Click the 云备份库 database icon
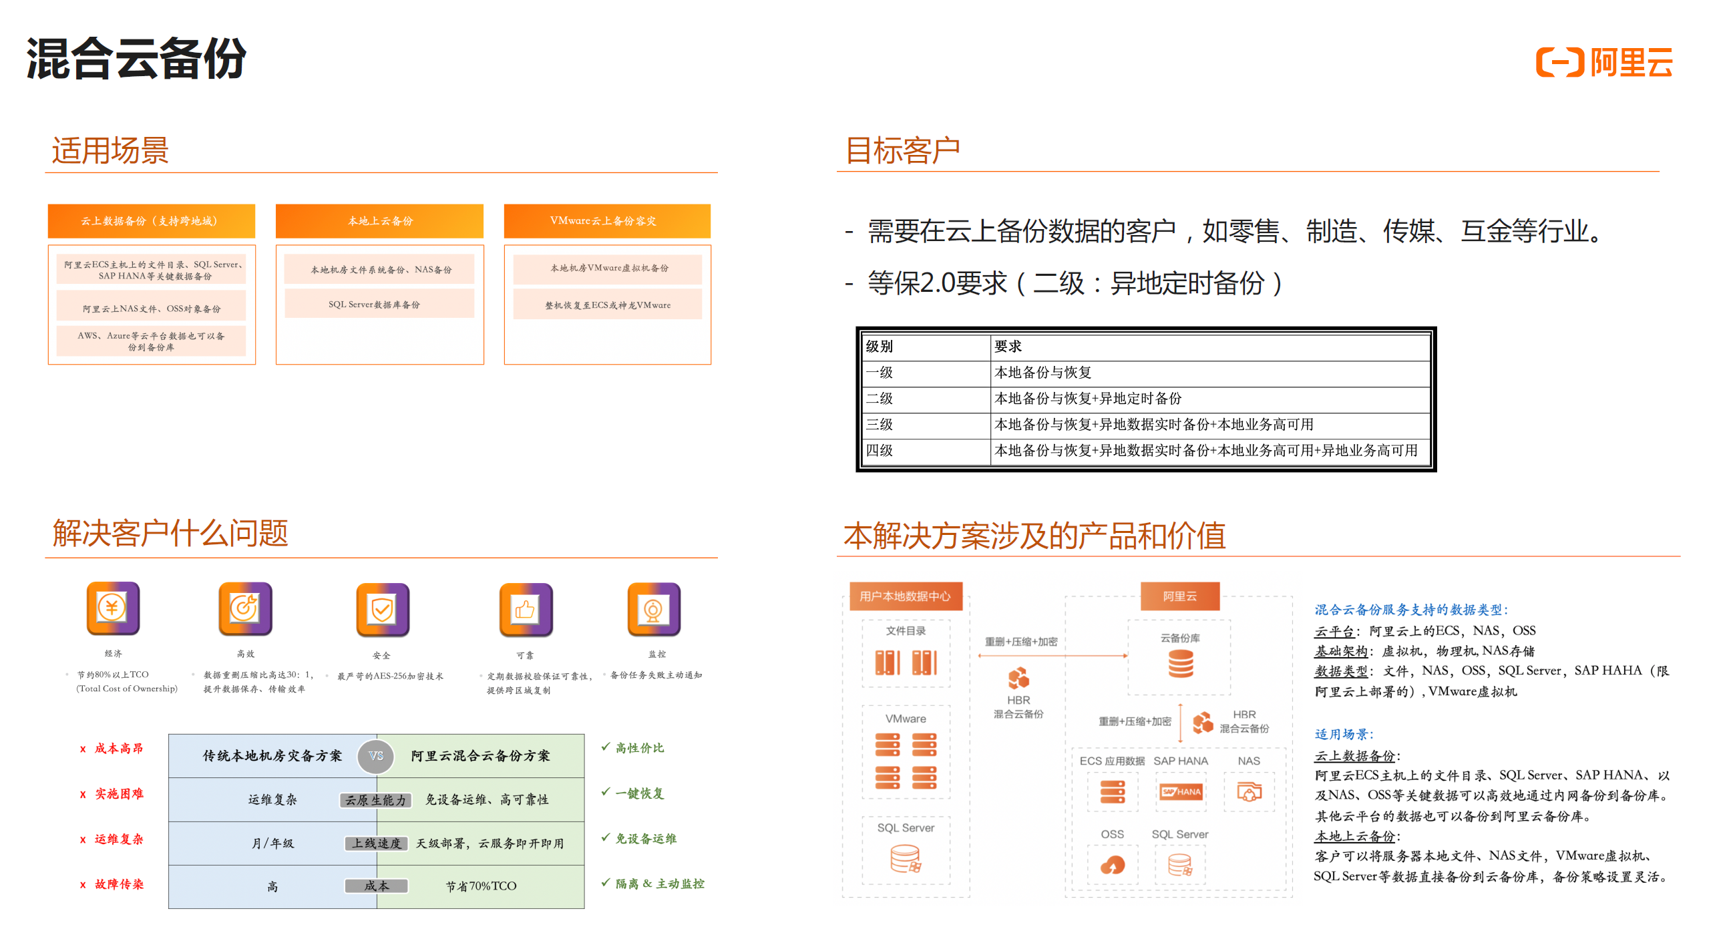Screen dimensions: 1719x939 [x=1180, y=664]
